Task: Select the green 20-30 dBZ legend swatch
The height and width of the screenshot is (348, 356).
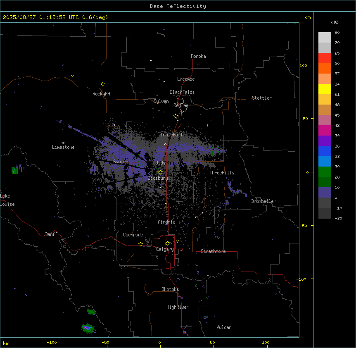Action: pos(325,172)
